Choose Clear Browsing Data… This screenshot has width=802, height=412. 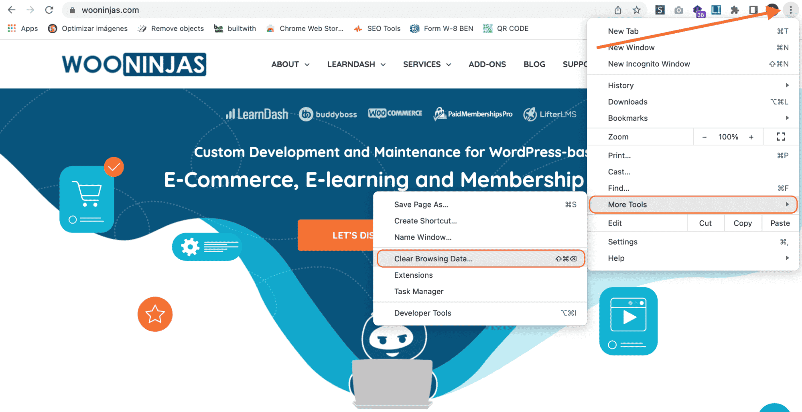click(x=480, y=259)
